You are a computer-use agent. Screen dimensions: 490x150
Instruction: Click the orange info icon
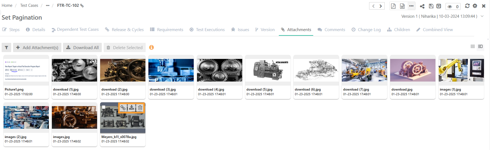[151, 47]
